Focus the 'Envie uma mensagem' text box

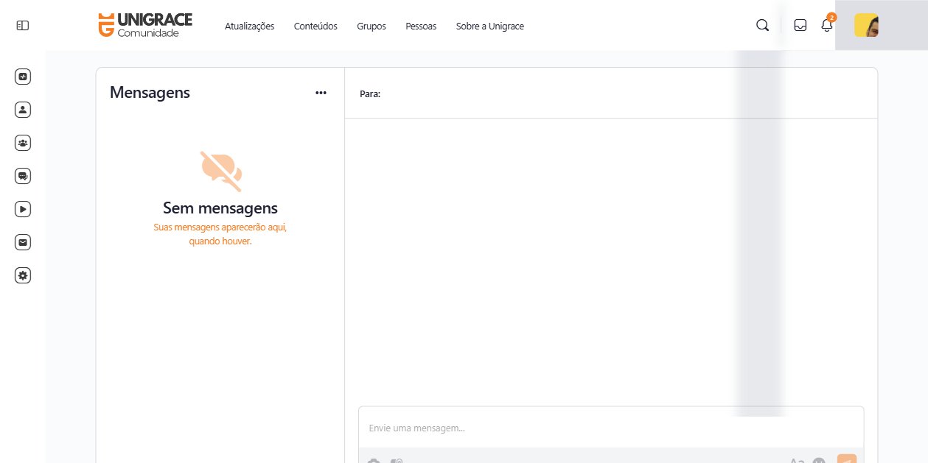(610, 428)
